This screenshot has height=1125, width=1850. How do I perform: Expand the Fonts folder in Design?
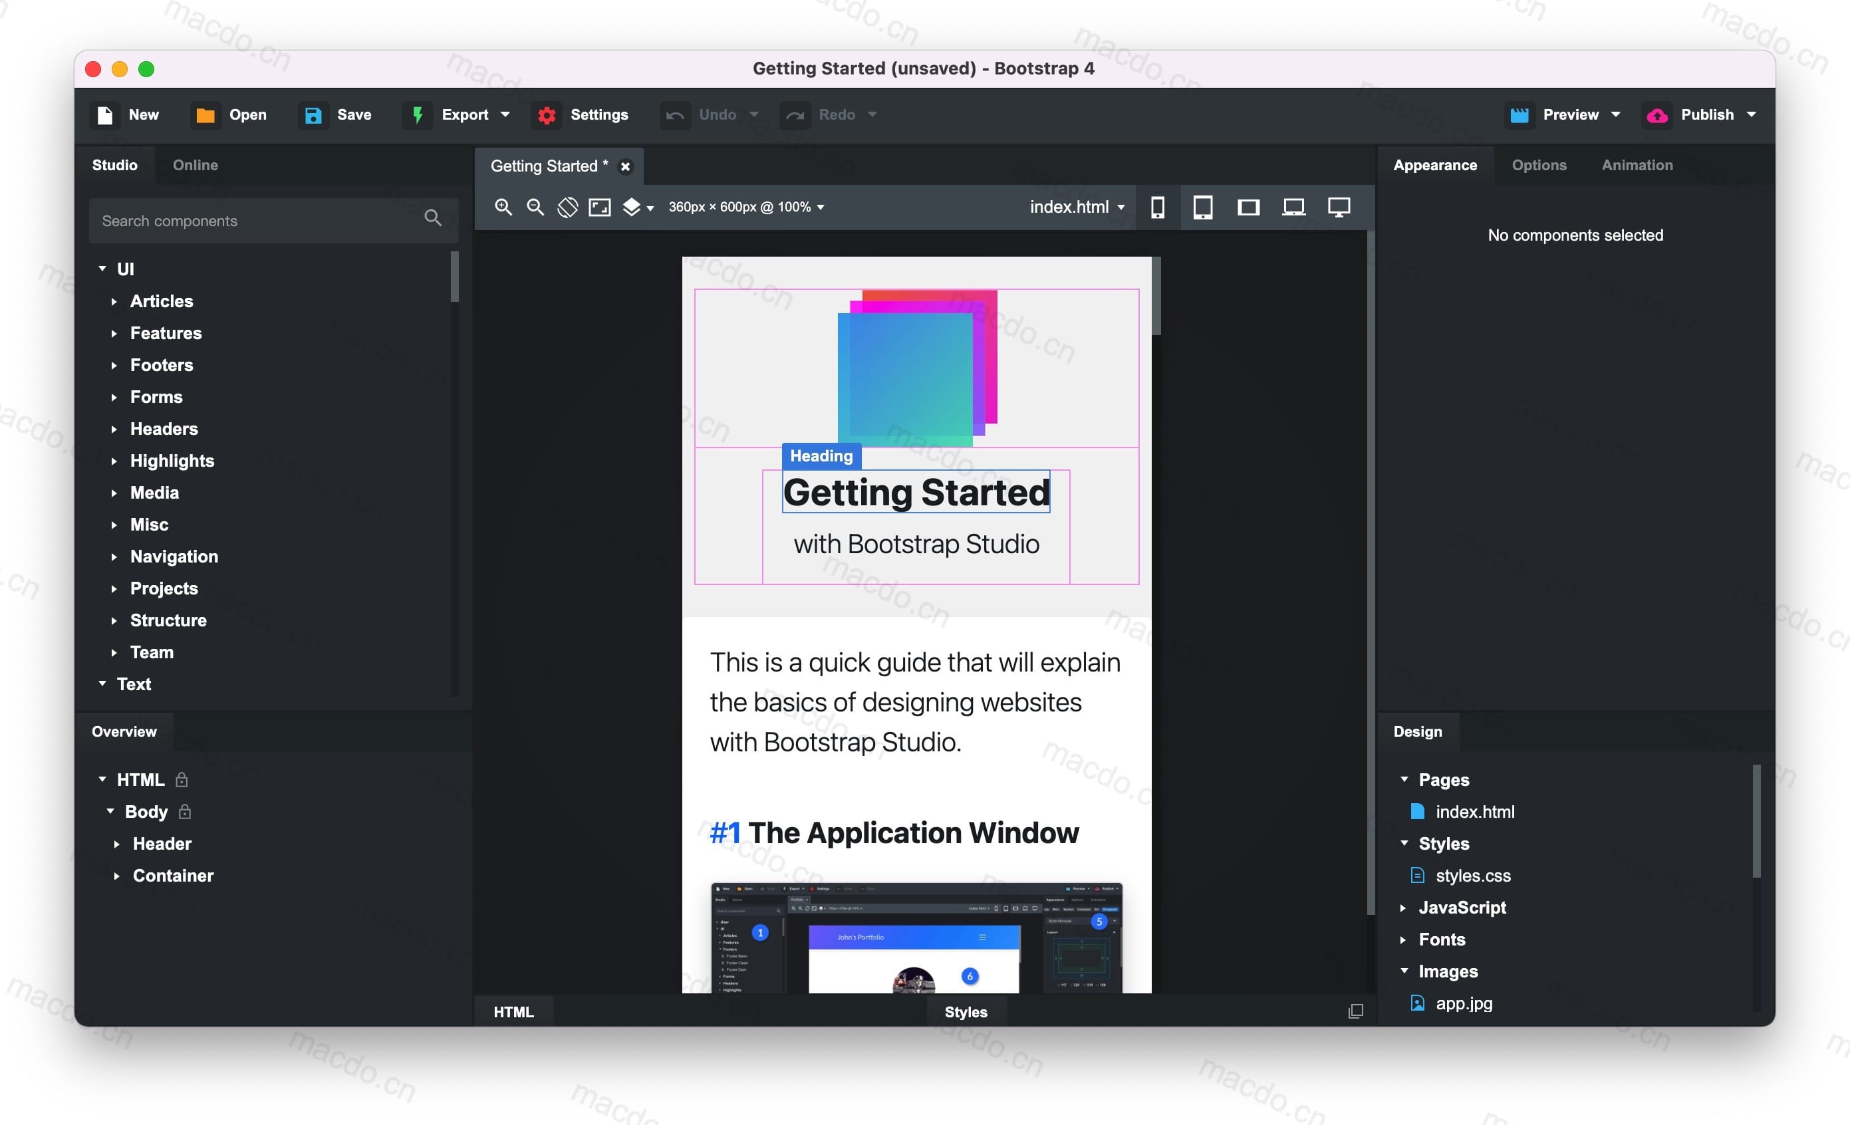(1402, 939)
